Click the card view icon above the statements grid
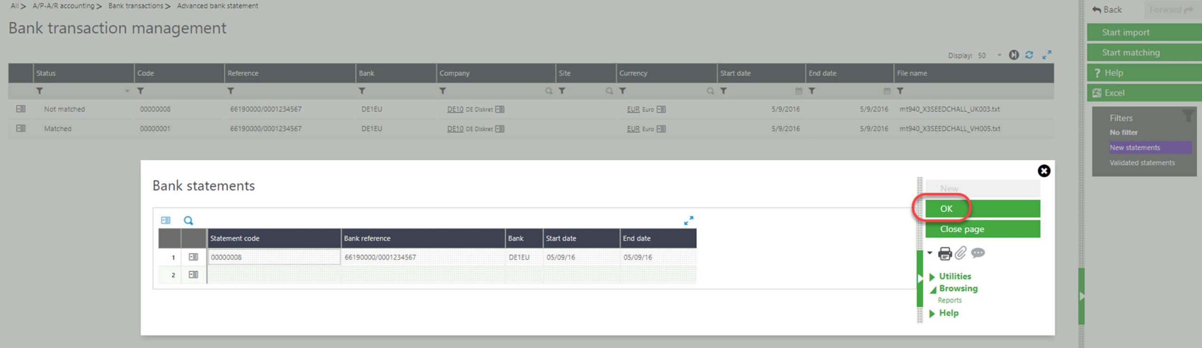 pyautogui.click(x=166, y=220)
